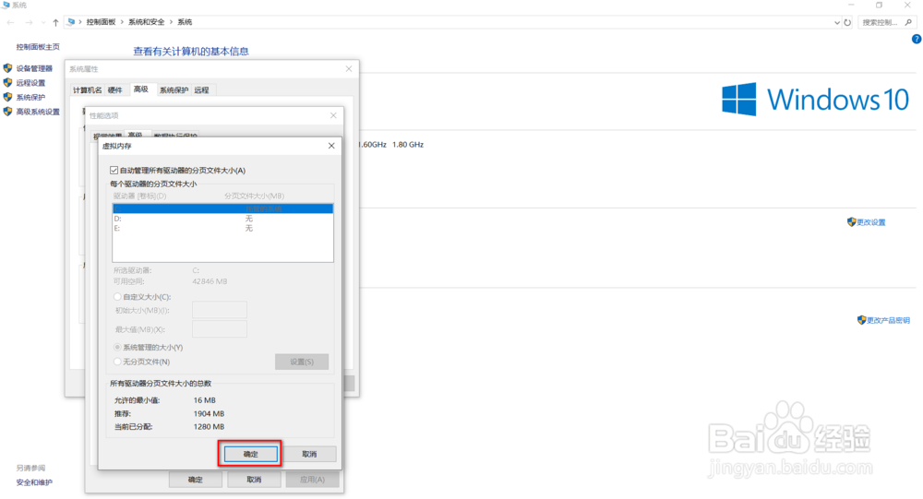This screenshot has height=499, width=923.
Task: Select drive C: row in list
Action: [x=222, y=208]
